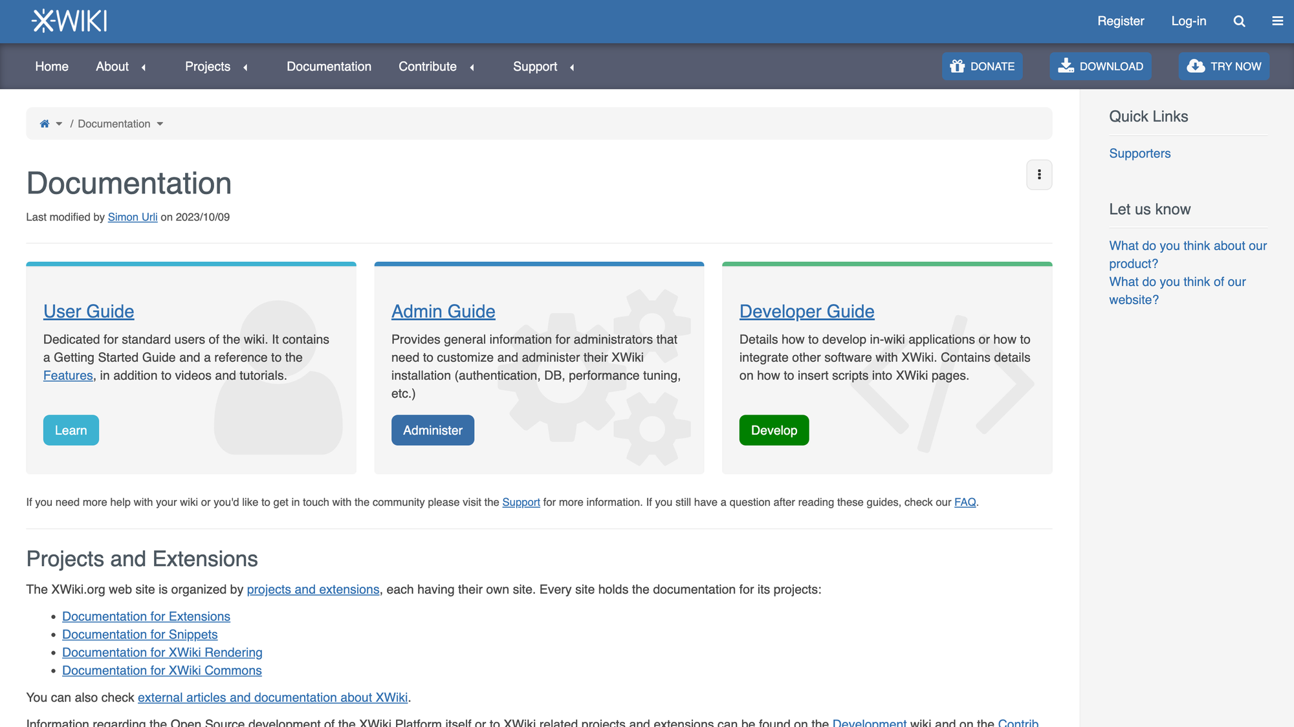Click the Support link in help paragraph

(x=521, y=503)
